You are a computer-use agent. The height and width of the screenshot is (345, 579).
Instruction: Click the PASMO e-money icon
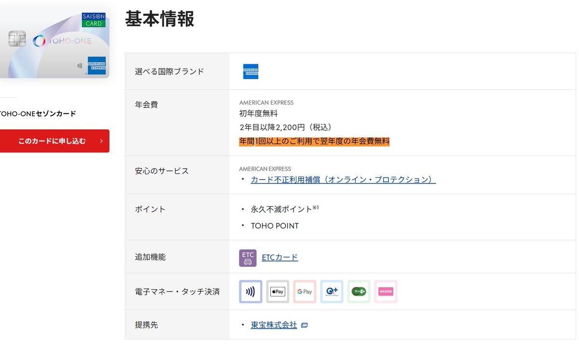(x=386, y=291)
